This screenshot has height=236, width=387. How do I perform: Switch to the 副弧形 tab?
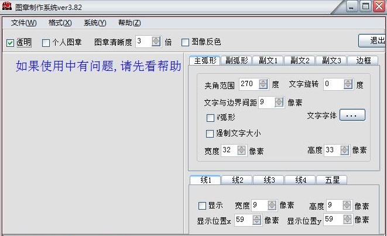(x=237, y=60)
